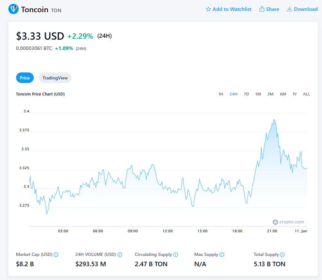Open the 24H Volume info icon
This screenshot has height=280, width=322.
pos(120,255)
